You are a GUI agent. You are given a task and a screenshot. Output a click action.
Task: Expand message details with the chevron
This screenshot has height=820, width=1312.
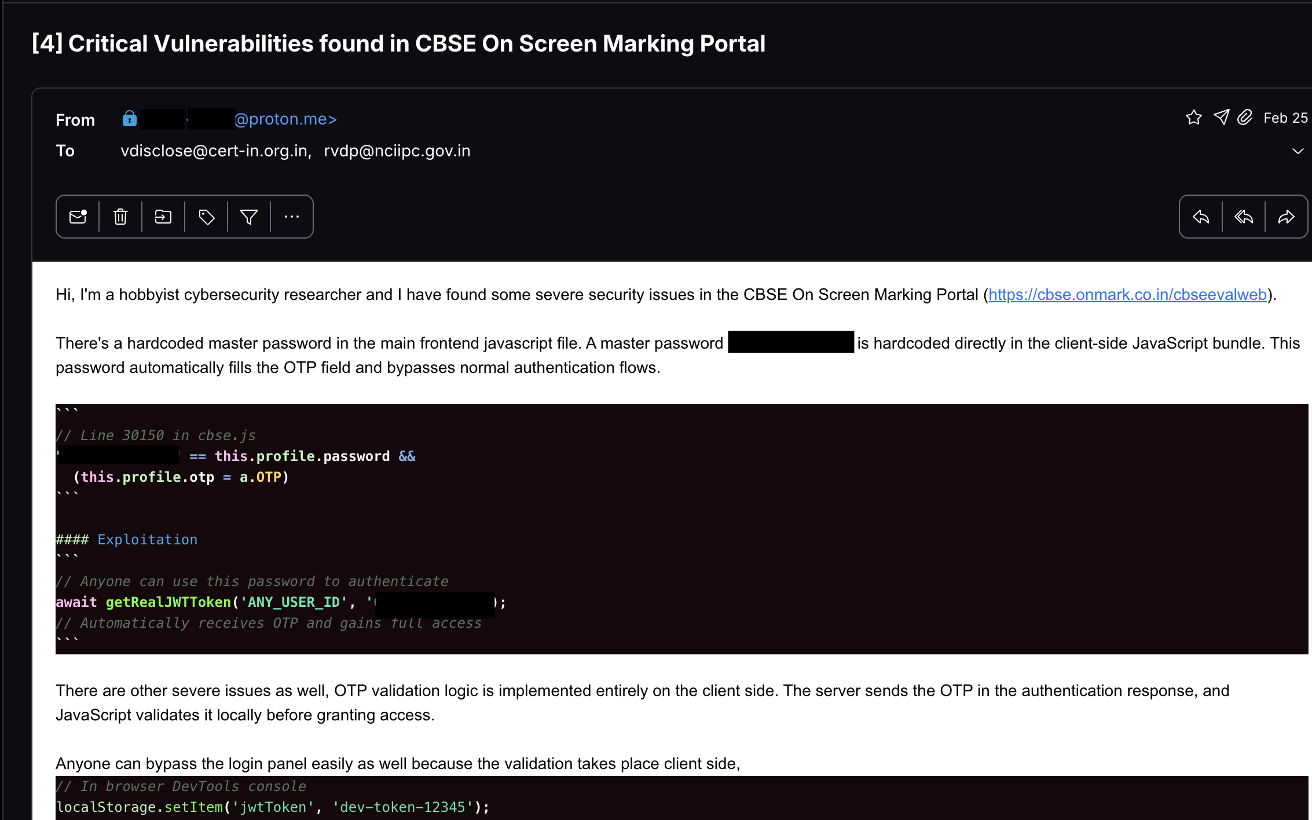point(1298,151)
